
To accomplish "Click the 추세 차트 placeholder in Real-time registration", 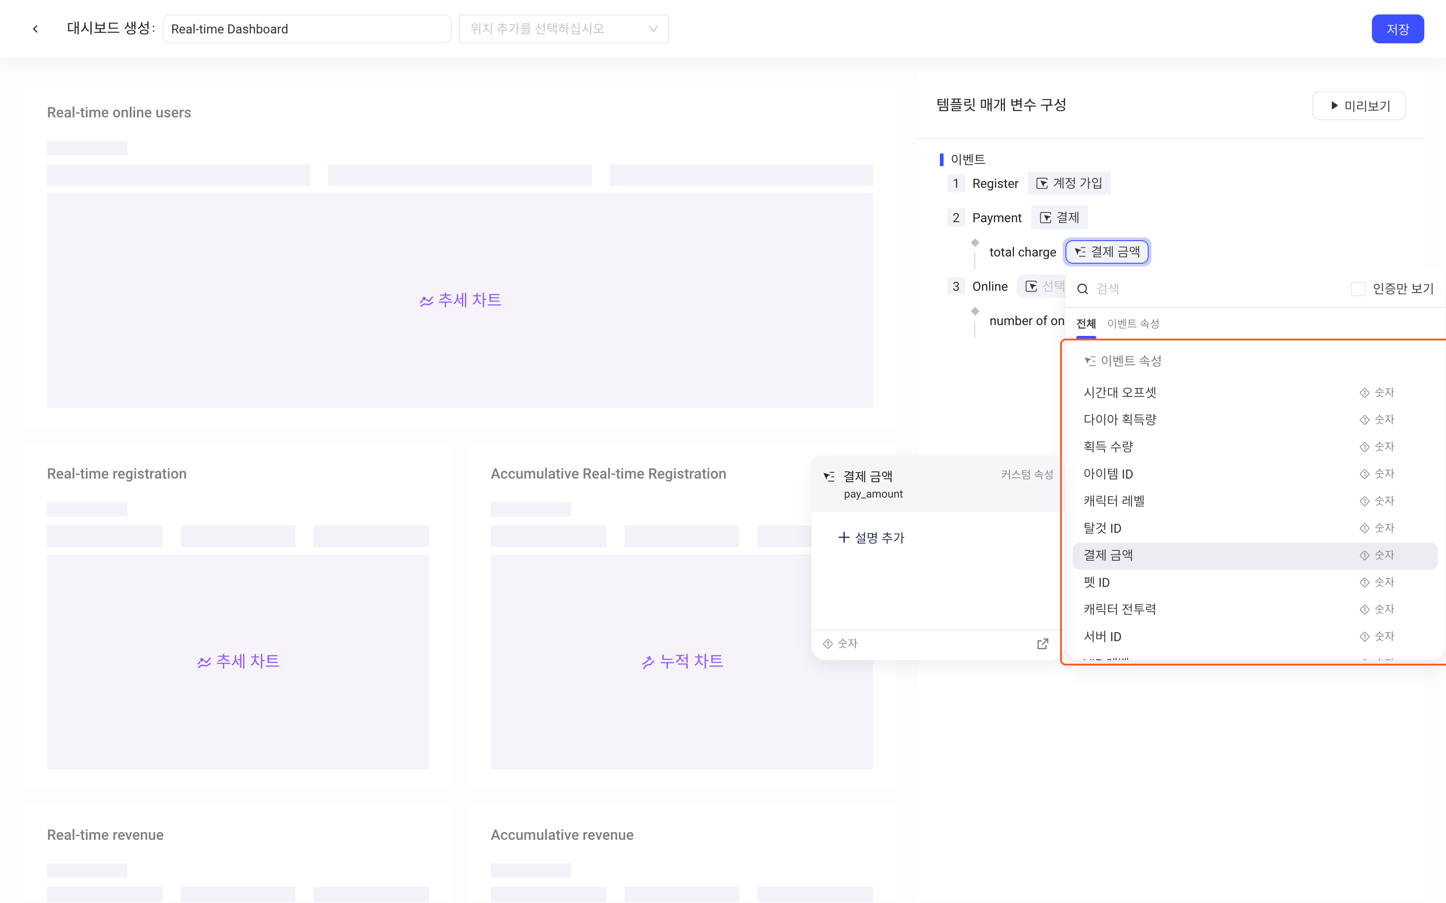I will point(238,662).
